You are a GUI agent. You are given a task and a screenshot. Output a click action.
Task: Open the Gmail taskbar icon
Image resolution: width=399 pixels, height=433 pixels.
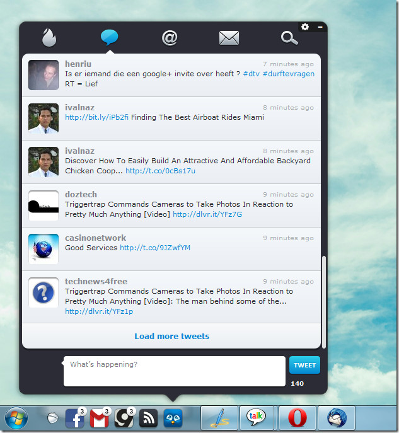click(99, 419)
